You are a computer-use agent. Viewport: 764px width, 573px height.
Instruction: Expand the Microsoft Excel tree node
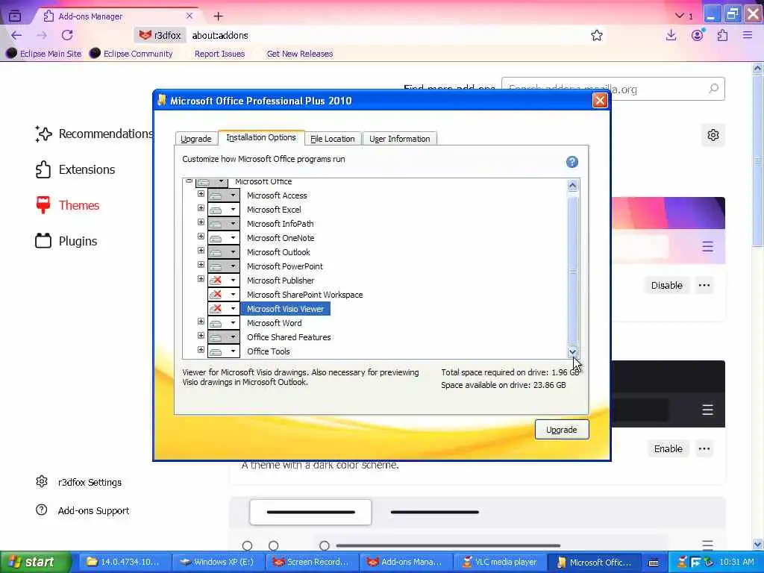(x=201, y=208)
